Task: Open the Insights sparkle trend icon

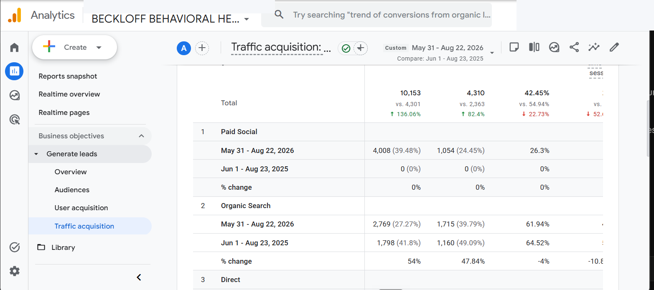Action: pyautogui.click(x=594, y=47)
